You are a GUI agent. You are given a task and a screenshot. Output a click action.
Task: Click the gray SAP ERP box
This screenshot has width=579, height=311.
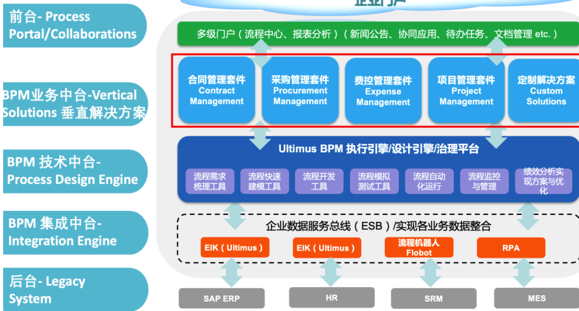[221, 298]
